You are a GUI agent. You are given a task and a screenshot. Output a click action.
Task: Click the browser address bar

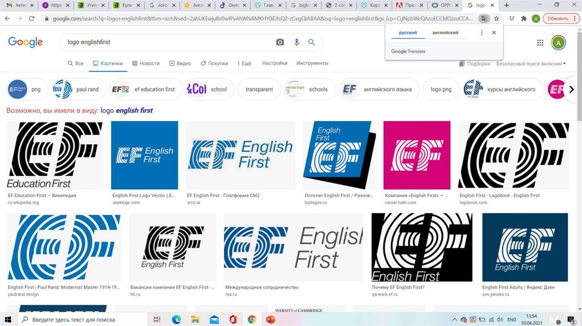point(263,18)
